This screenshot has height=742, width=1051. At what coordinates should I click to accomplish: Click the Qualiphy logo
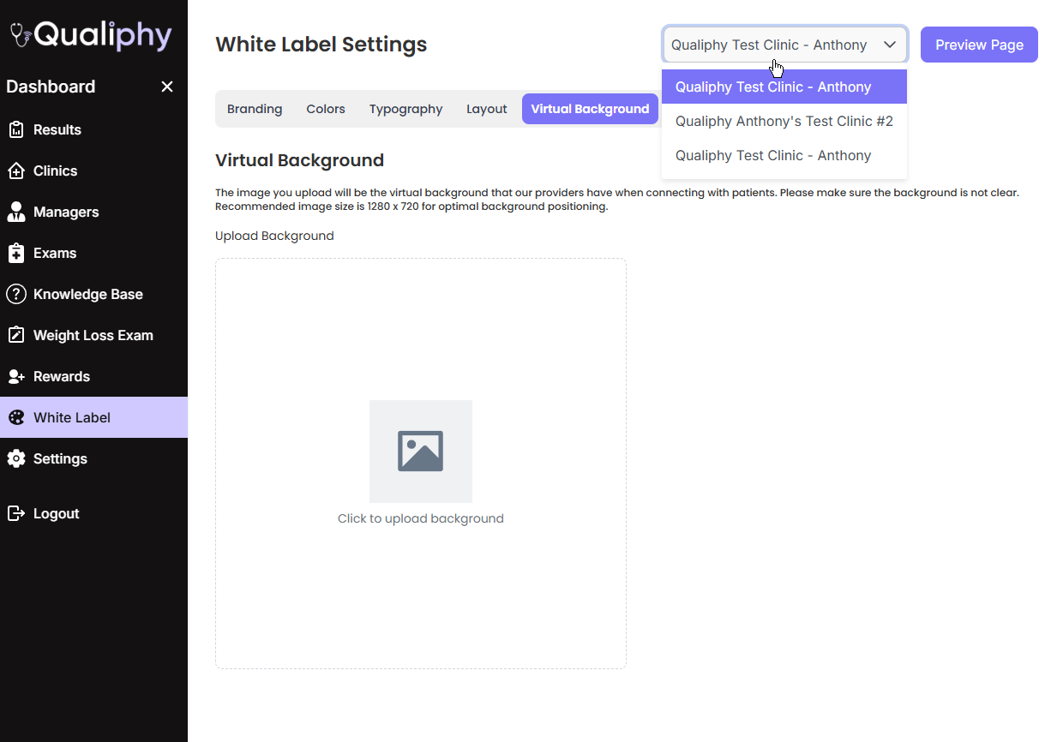(91, 36)
